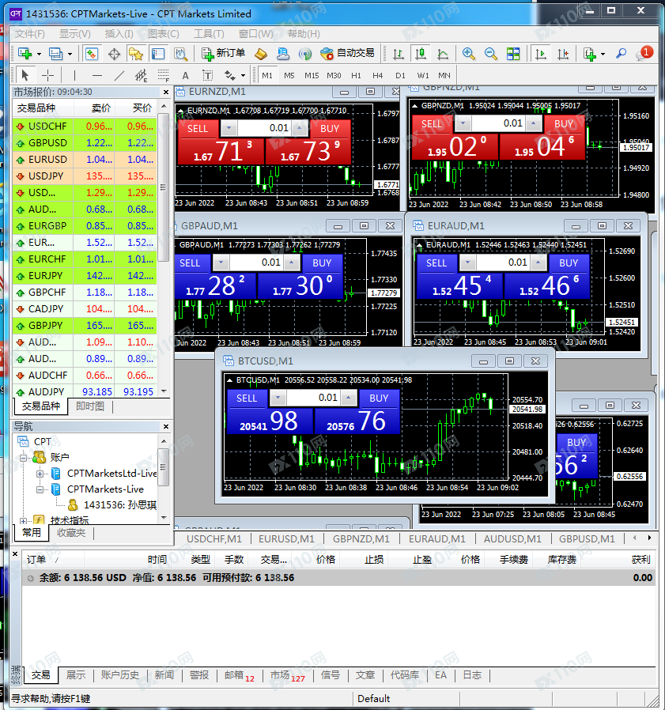The width and height of the screenshot is (665, 710).
Task: Open the 工具(T) menu
Action: (x=209, y=34)
